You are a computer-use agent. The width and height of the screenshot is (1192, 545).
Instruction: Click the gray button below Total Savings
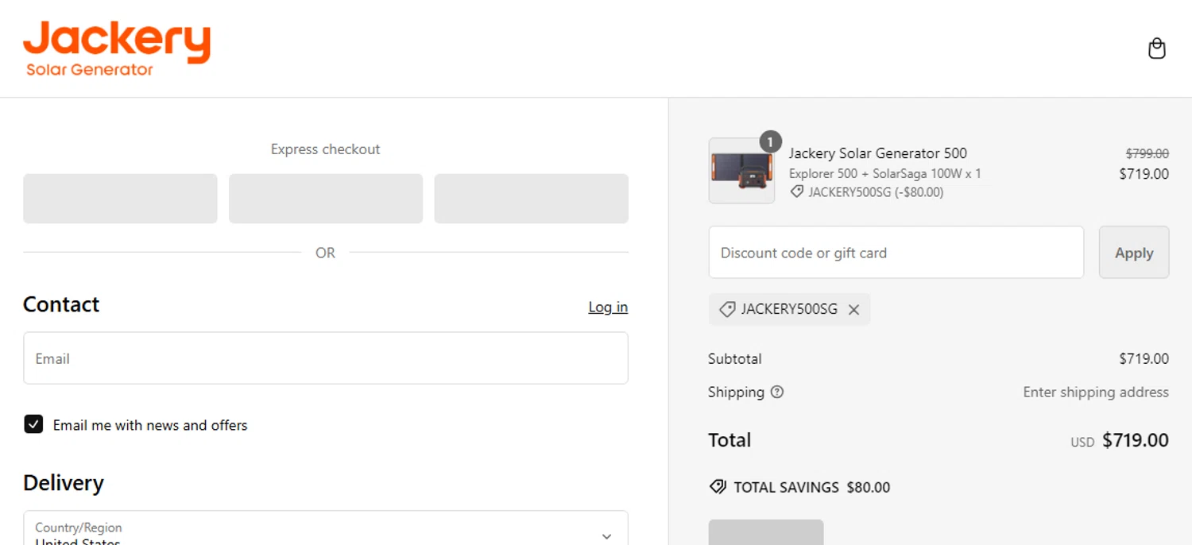tap(765, 532)
